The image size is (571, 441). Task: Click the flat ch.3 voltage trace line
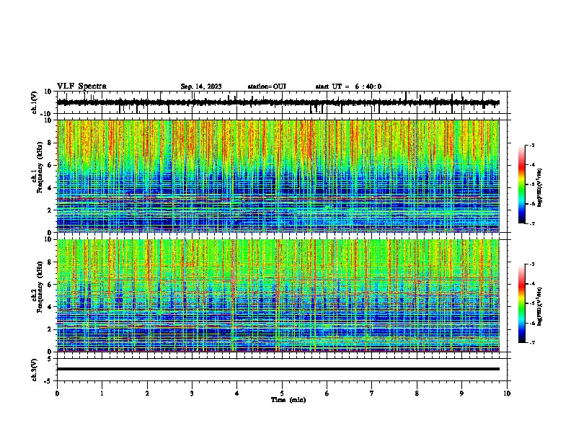[278, 369]
